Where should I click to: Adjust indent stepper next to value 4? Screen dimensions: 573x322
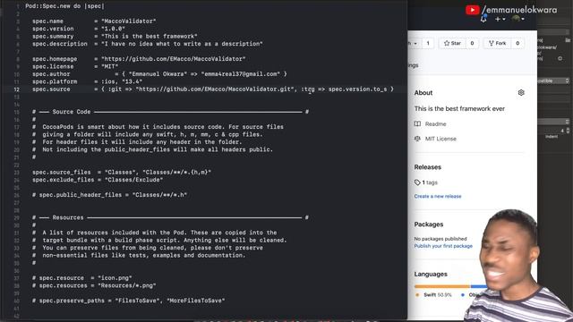pyautogui.click(x=568, y=131)
